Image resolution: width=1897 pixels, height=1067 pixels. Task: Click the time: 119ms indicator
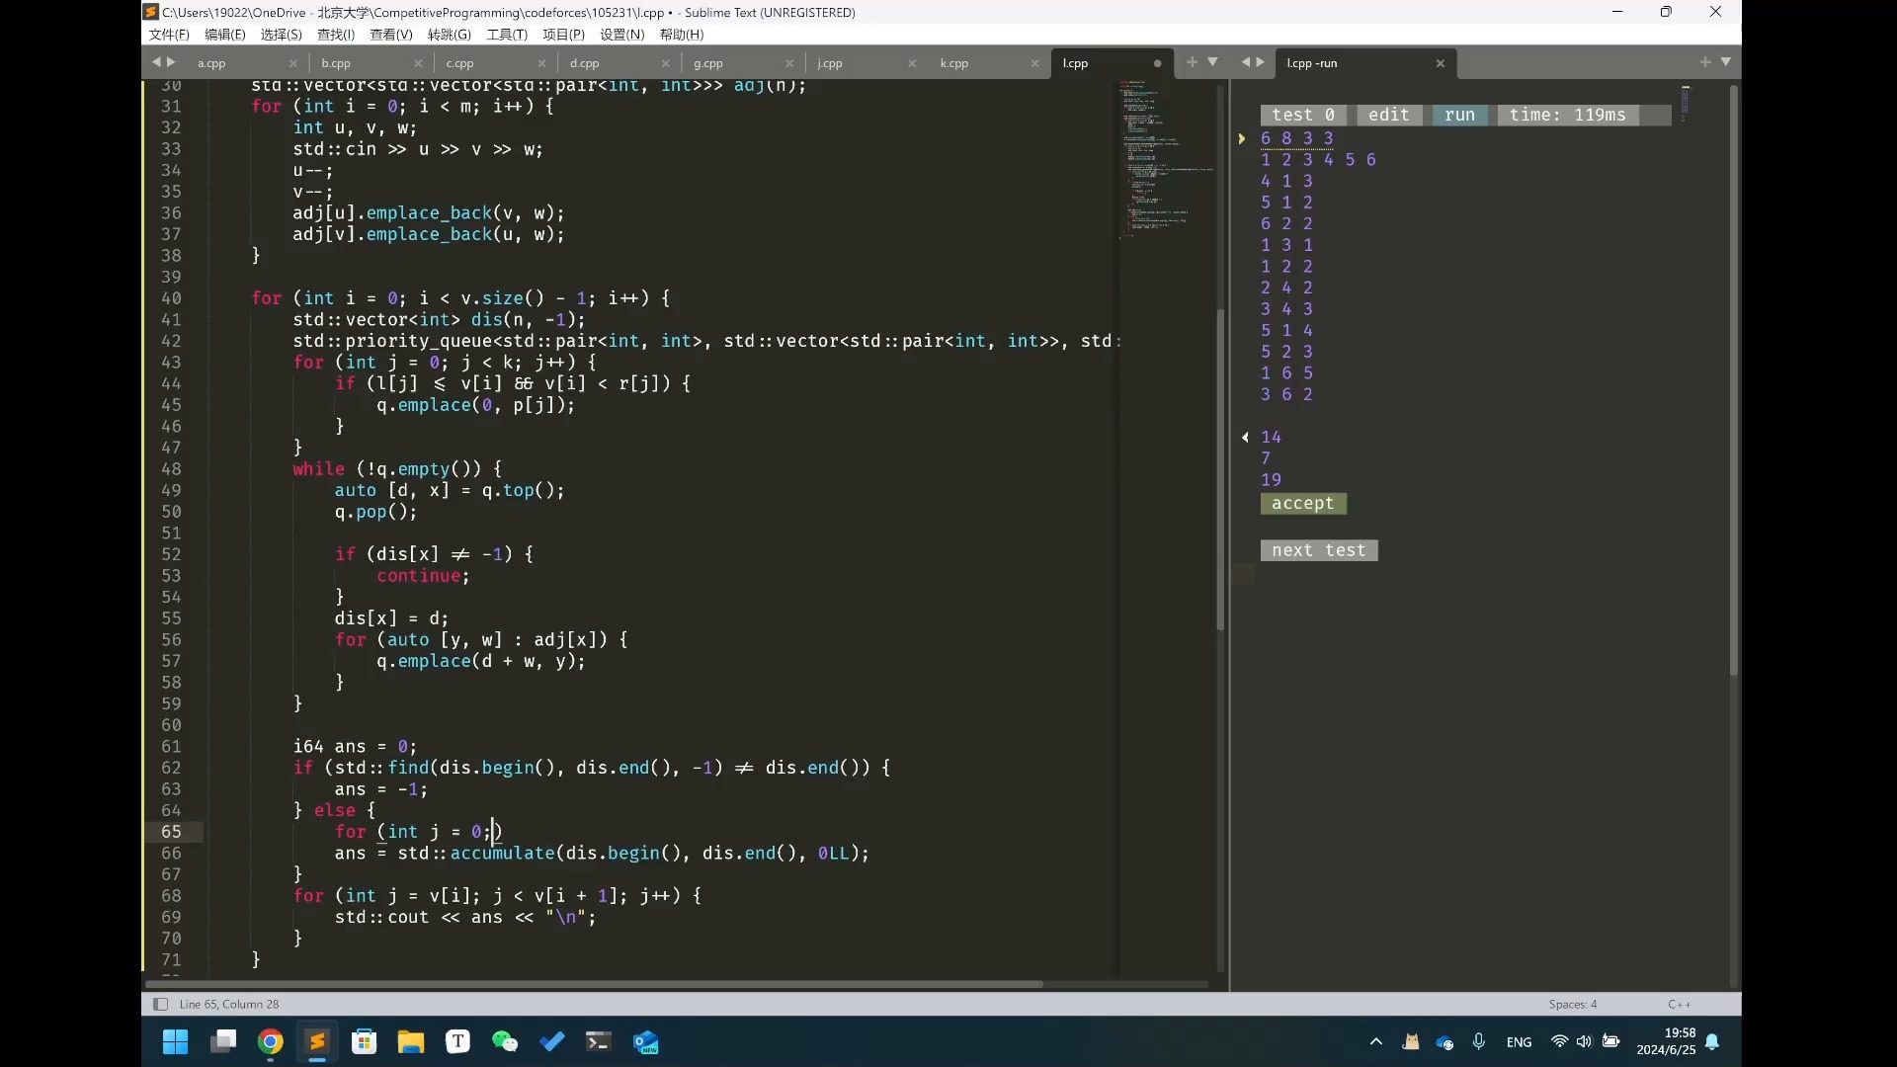tap(1568, 115)
